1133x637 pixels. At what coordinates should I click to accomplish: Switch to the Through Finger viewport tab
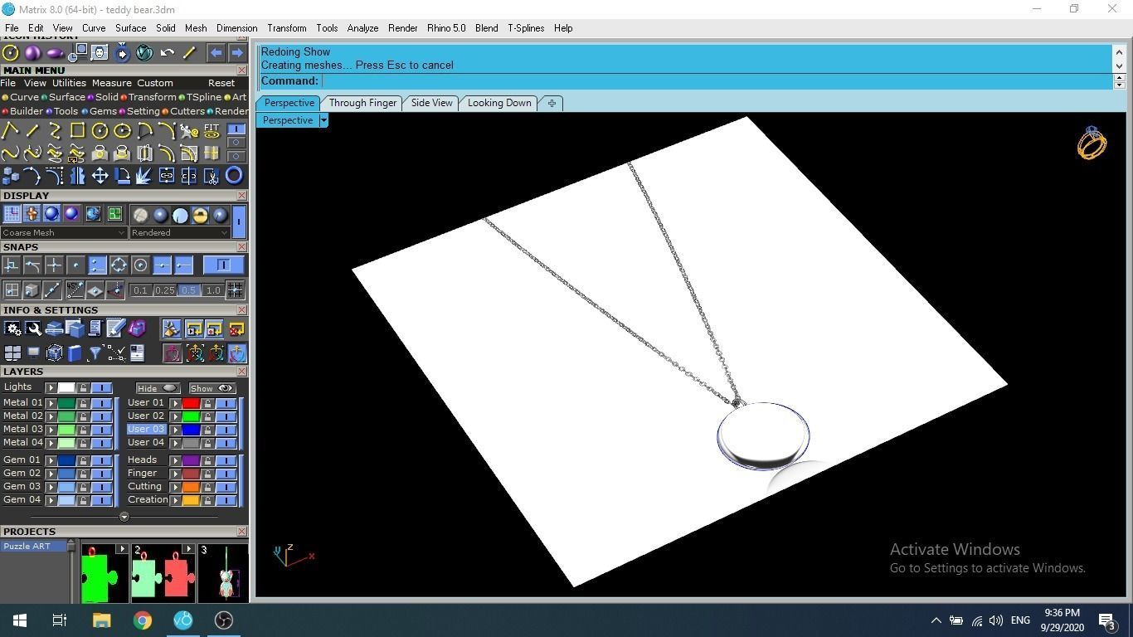tap(362, 103)
